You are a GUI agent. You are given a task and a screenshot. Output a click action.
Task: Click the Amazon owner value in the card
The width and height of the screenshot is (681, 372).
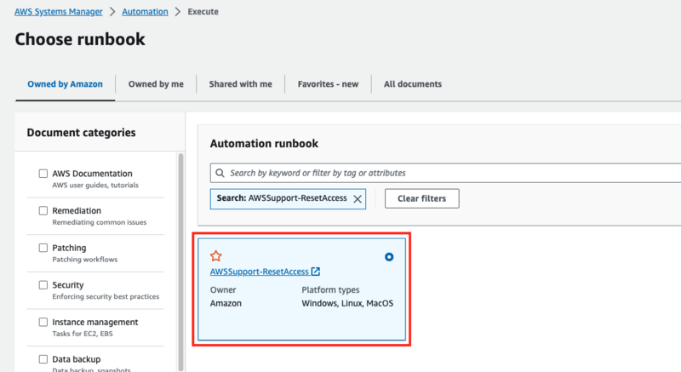(226, 303)
